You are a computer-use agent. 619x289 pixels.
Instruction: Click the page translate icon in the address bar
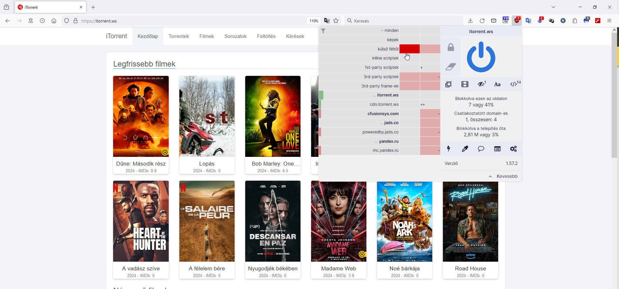pyautogui.click(x=327, y=21)
